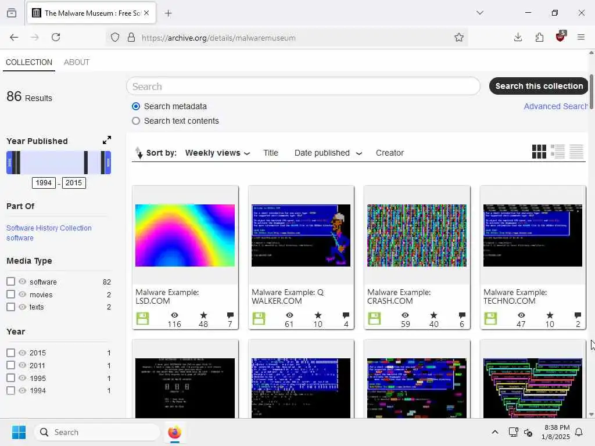
Task: Select Search metadata radio button
Action: (136, 106)
